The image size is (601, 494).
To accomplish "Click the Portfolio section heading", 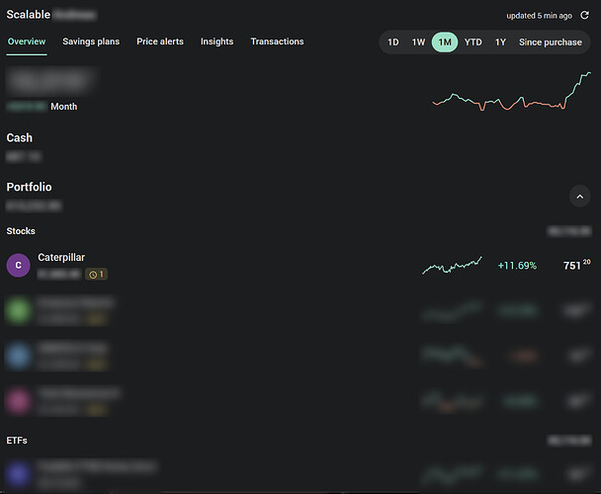I will [x=29, y=187].
